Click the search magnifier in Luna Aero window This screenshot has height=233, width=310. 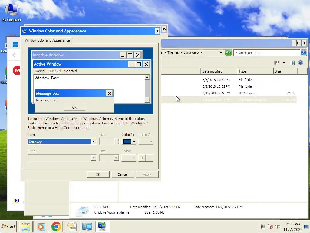click(x=303, y=53)
